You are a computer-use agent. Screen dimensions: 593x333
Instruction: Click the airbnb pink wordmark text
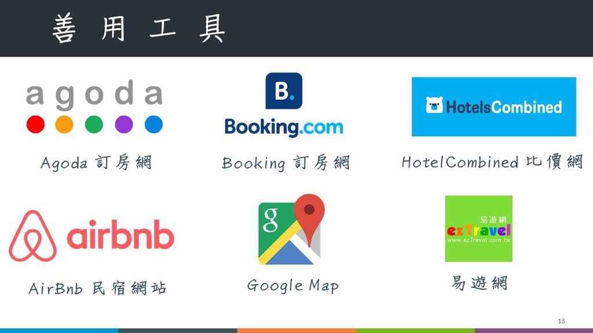(120, 235)
